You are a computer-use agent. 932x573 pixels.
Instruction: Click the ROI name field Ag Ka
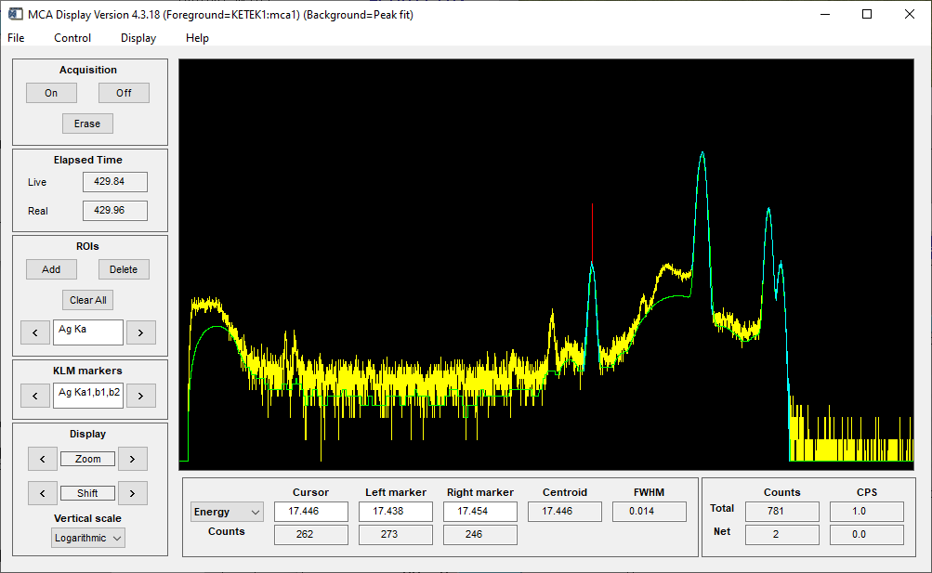pos(88,332)
